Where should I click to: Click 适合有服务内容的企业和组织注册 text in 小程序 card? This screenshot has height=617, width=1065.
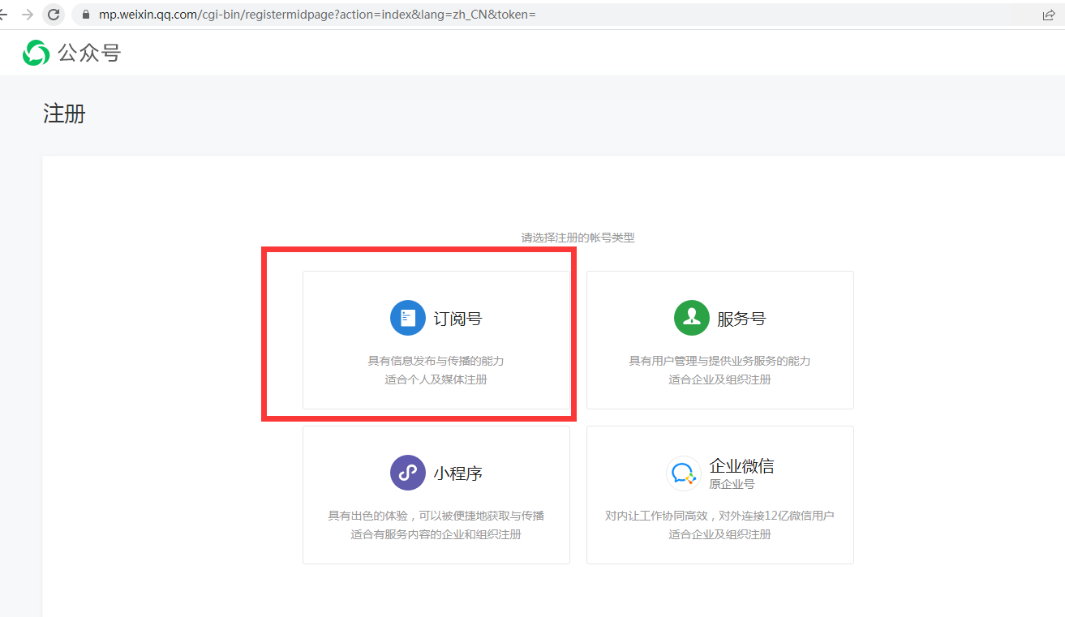(x=436, y=534)
